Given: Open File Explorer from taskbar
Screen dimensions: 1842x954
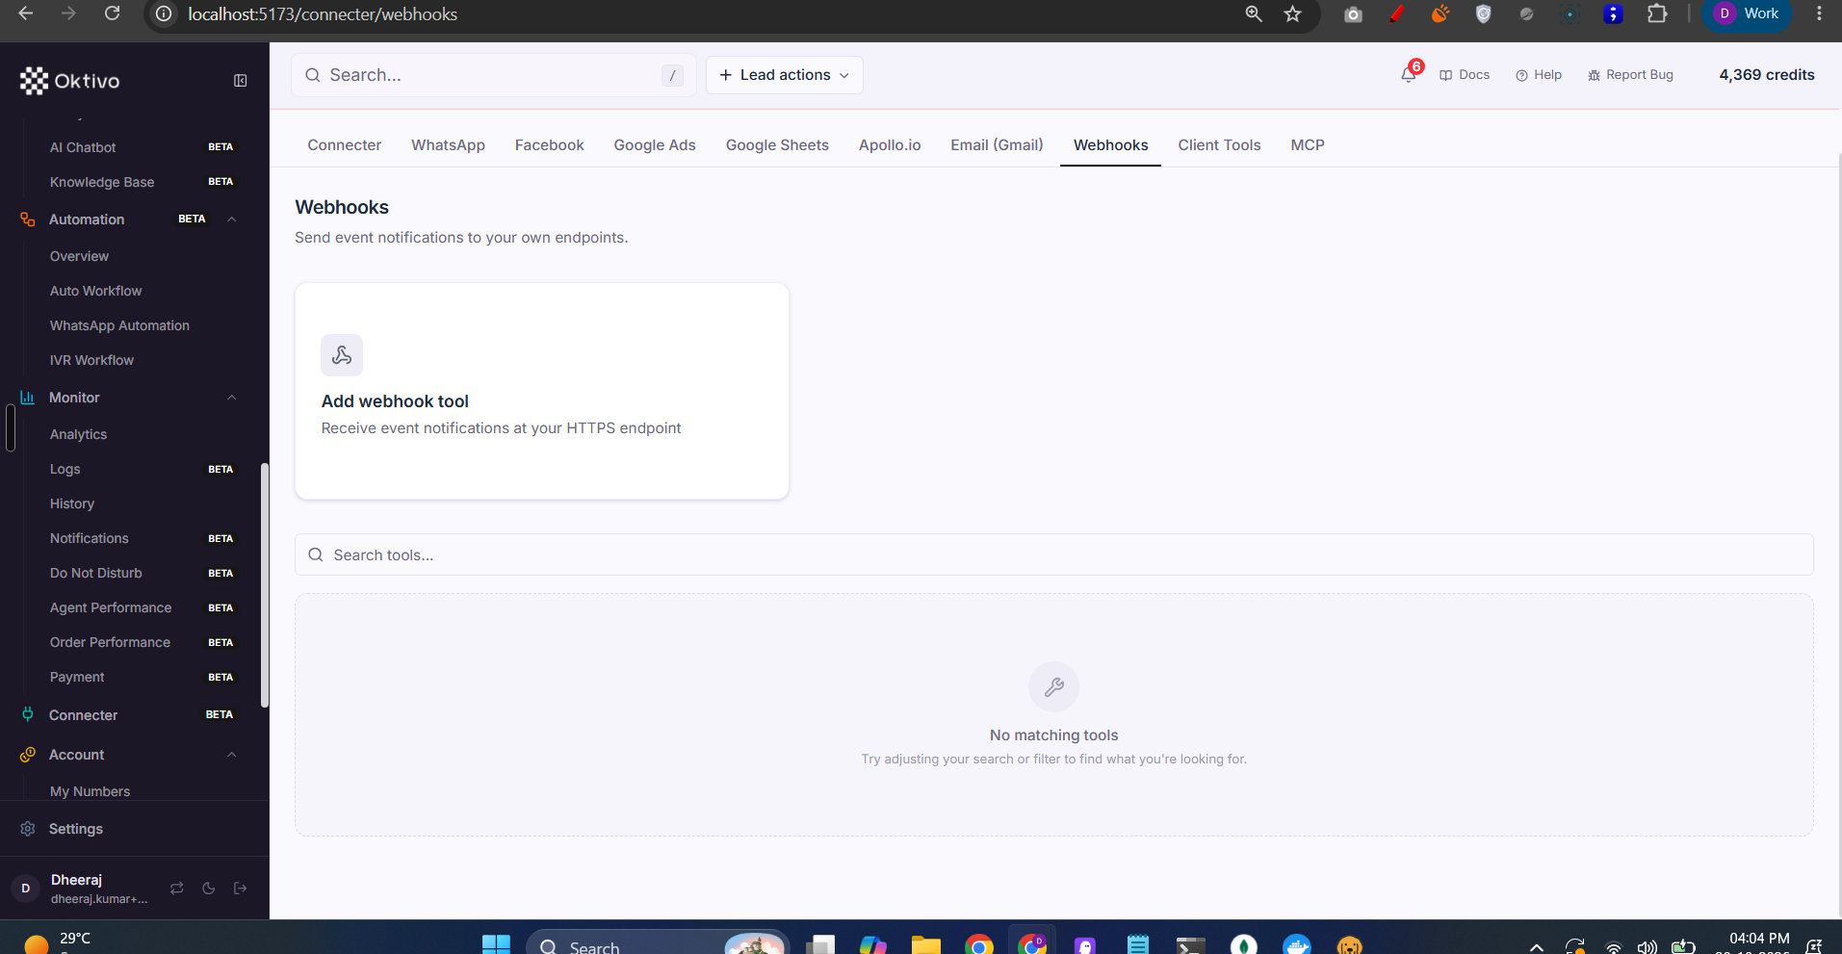Looking at the screenshot, I should (x=926, y=945).
